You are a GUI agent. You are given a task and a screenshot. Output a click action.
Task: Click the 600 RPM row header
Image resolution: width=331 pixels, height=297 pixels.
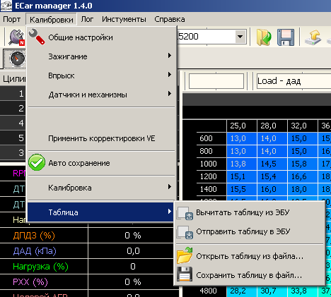[x=211, y=138]
